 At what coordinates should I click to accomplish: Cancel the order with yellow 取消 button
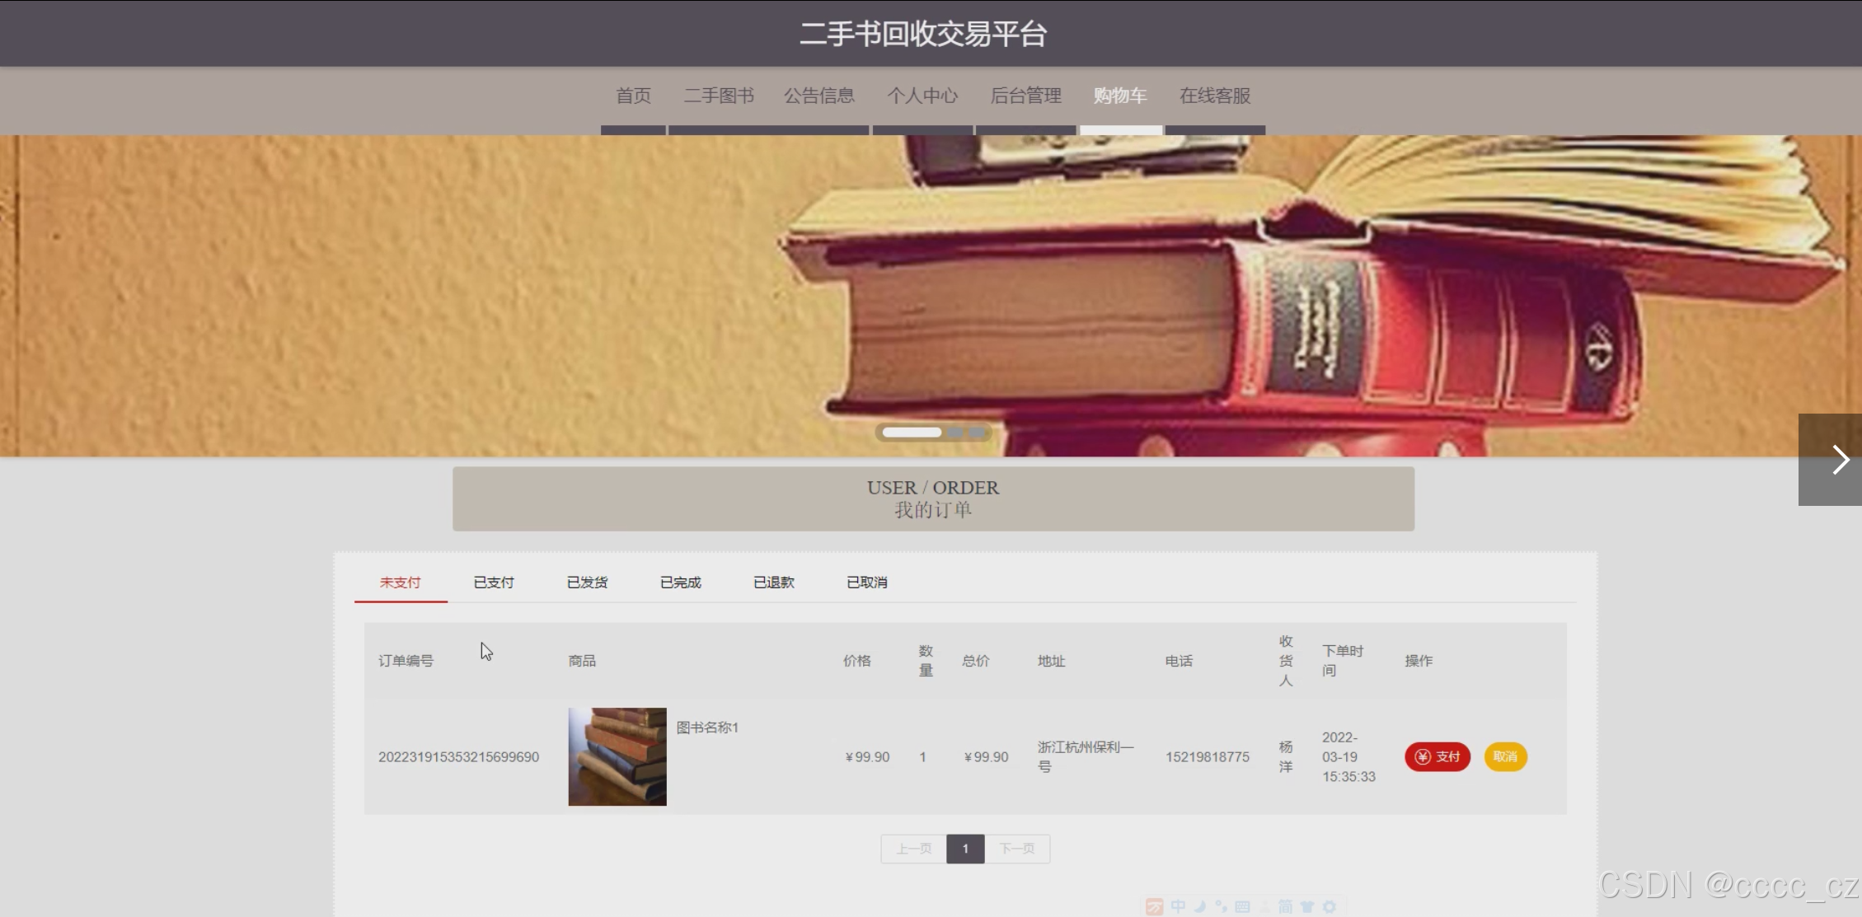click(x=1505, y=756)
